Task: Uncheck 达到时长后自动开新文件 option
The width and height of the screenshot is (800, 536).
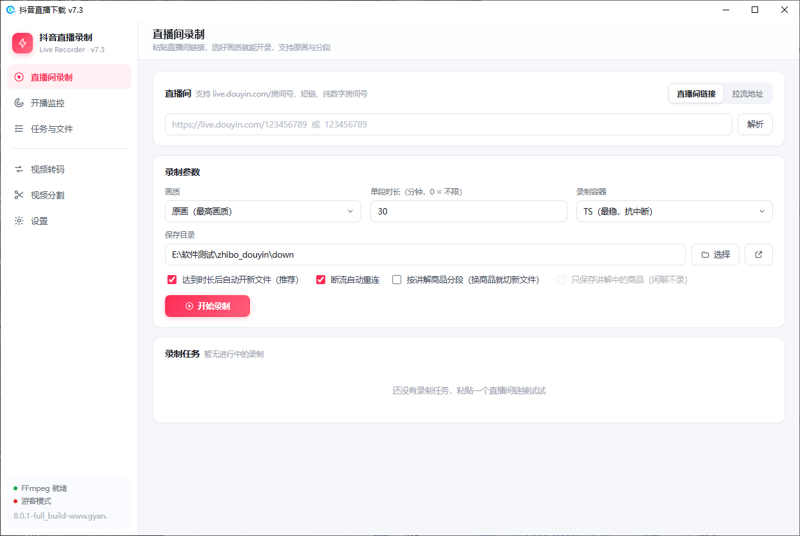Action: pyautogui.click(x=172, y=280)
